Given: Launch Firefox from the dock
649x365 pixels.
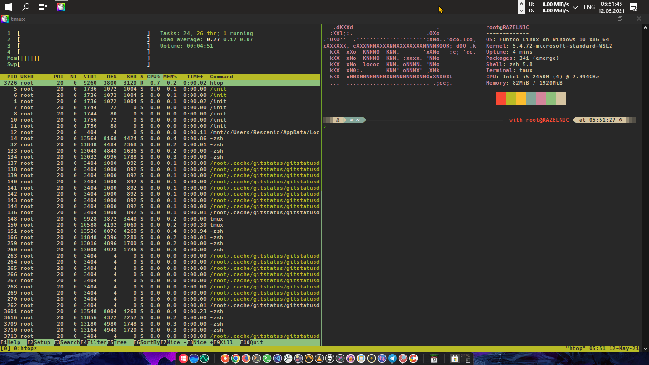Looking at the screenshot, I should pos(246,358).
